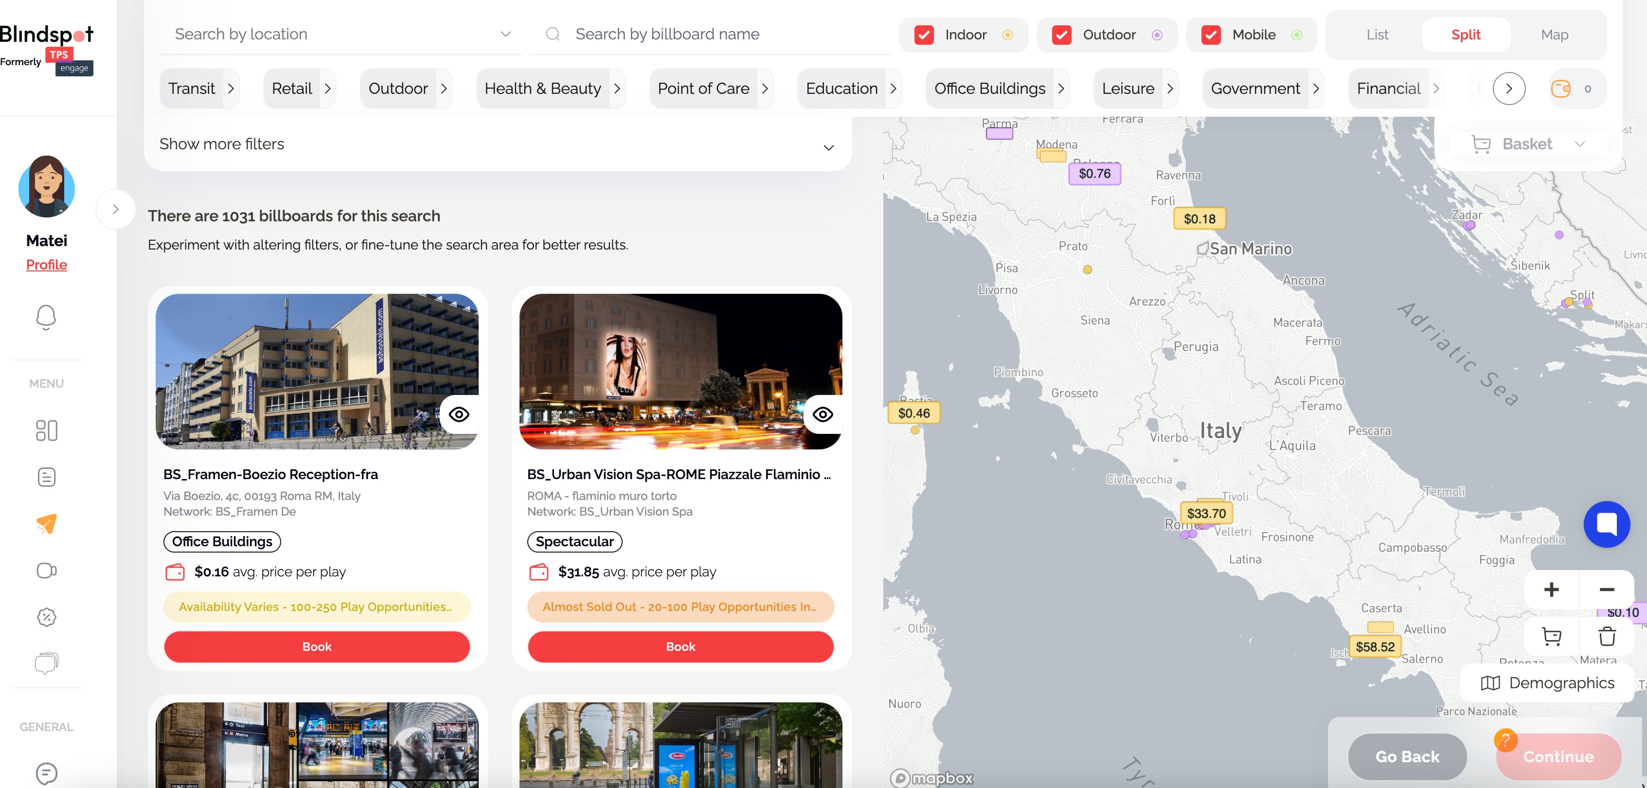The height and width of the screenshot is (788, 1647).
Task: Click the $33.70 price marker near Rome
Action: pyautogui.click(x=1206, y=513)
